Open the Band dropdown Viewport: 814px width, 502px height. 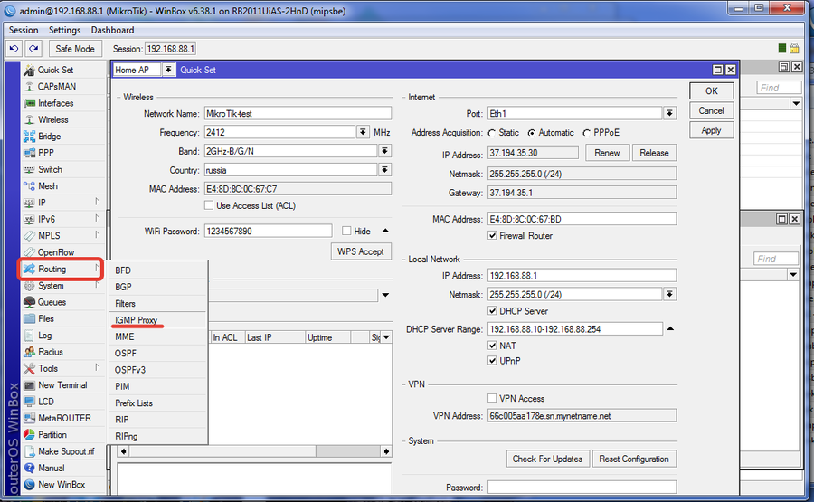click(384, 151)
